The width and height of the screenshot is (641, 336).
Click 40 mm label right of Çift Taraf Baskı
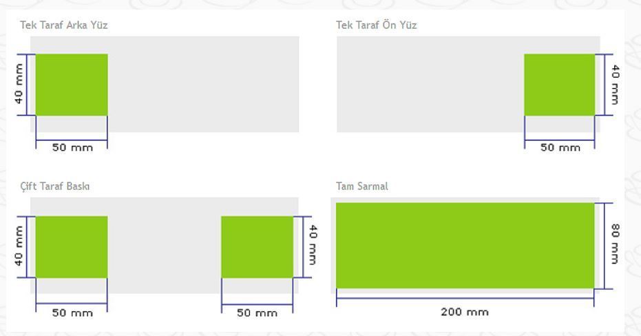313,245
